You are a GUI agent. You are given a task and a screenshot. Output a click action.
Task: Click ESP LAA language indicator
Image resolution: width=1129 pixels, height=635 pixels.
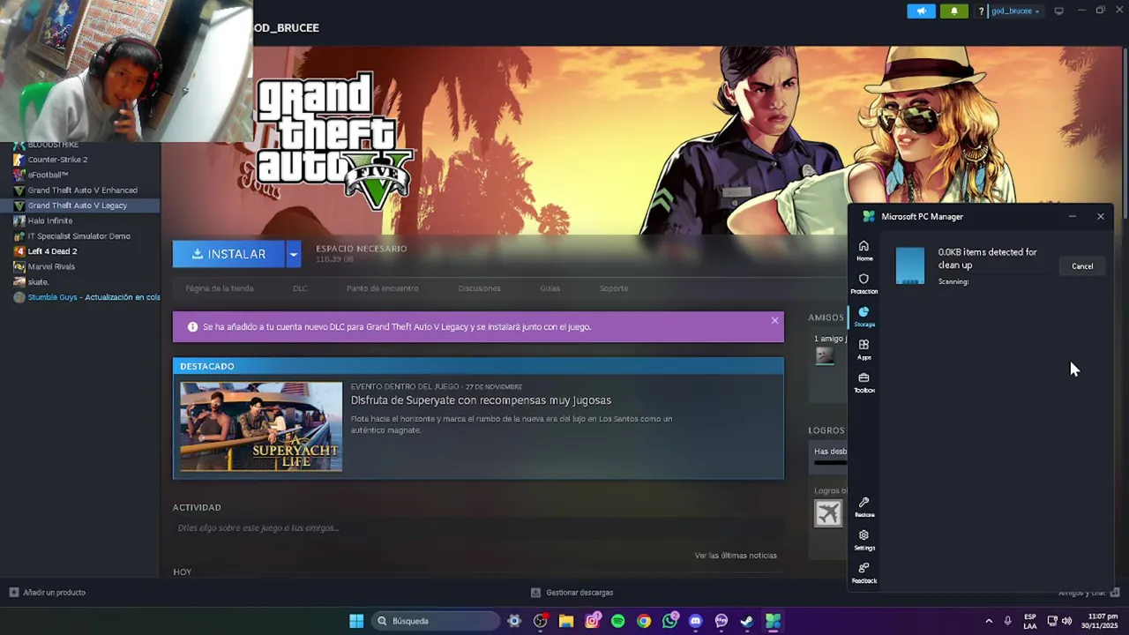click(1030, 621)
